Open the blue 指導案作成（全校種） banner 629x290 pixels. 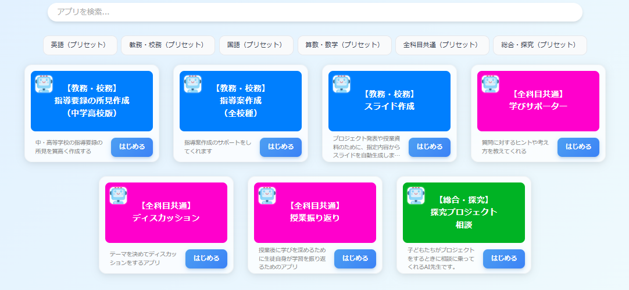coord(241,101)
